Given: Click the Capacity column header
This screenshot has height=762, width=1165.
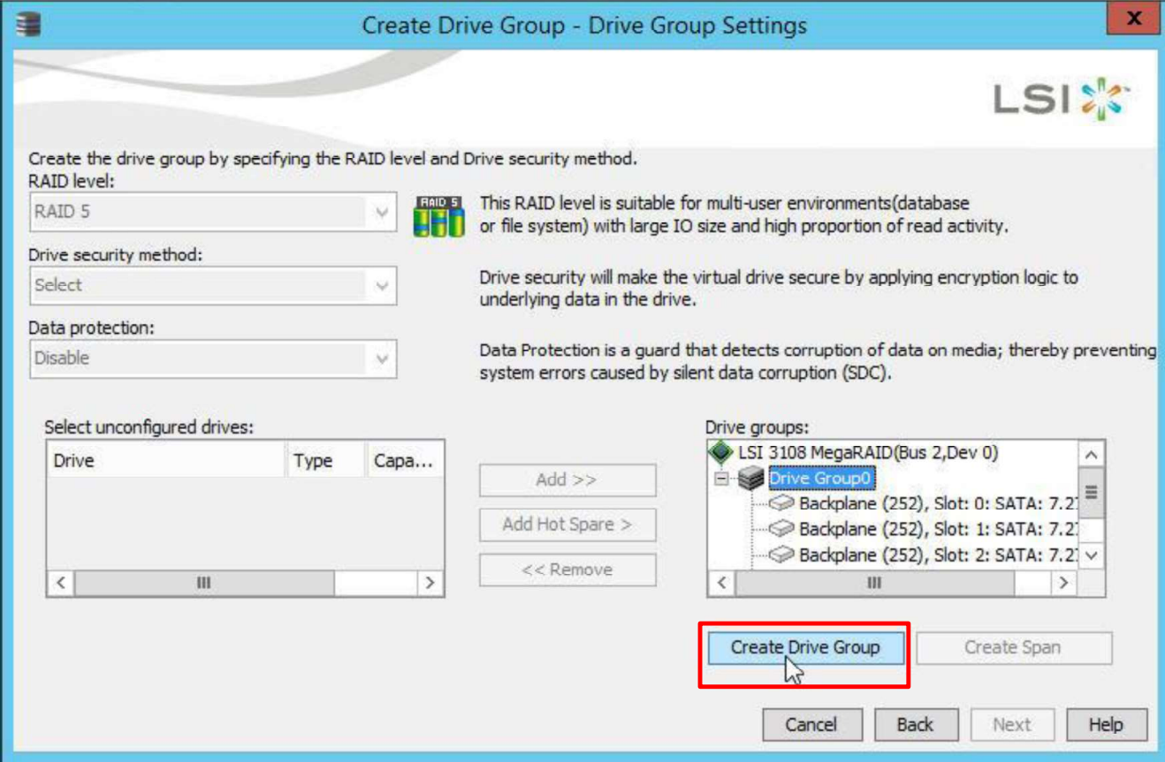Looking at the screenshot, I should [404, 461].
